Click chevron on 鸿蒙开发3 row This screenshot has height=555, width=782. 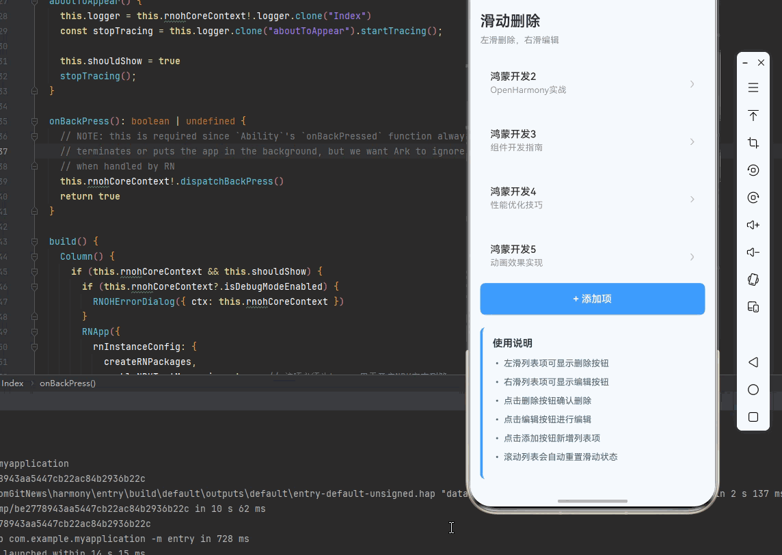692,141
